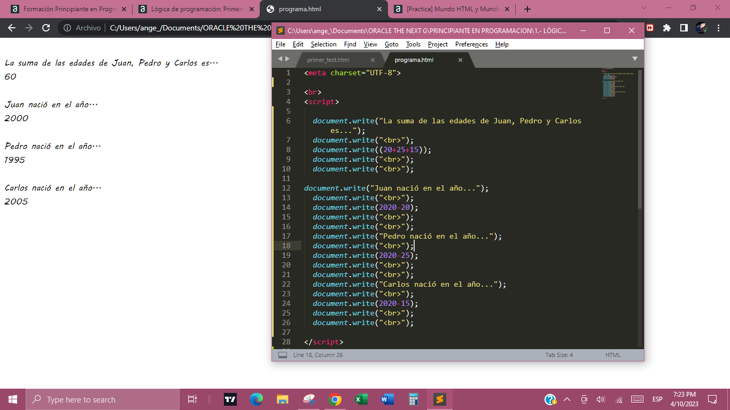Open Sublime Text Find menu

pos(350,44)
